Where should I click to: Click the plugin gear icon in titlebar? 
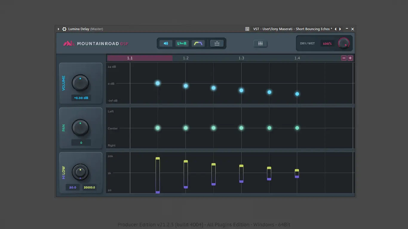coord(64,29)
